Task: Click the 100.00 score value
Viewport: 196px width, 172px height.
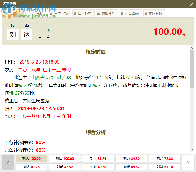Action: (168, 32)
